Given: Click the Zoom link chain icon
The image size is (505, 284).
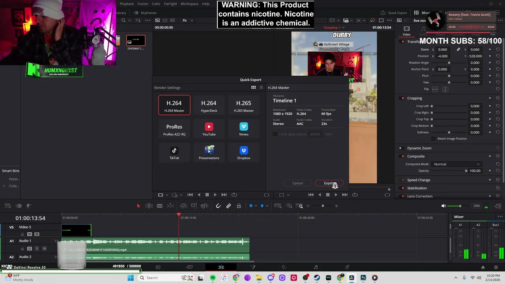Looking at the screenshot, I should 458,50.
